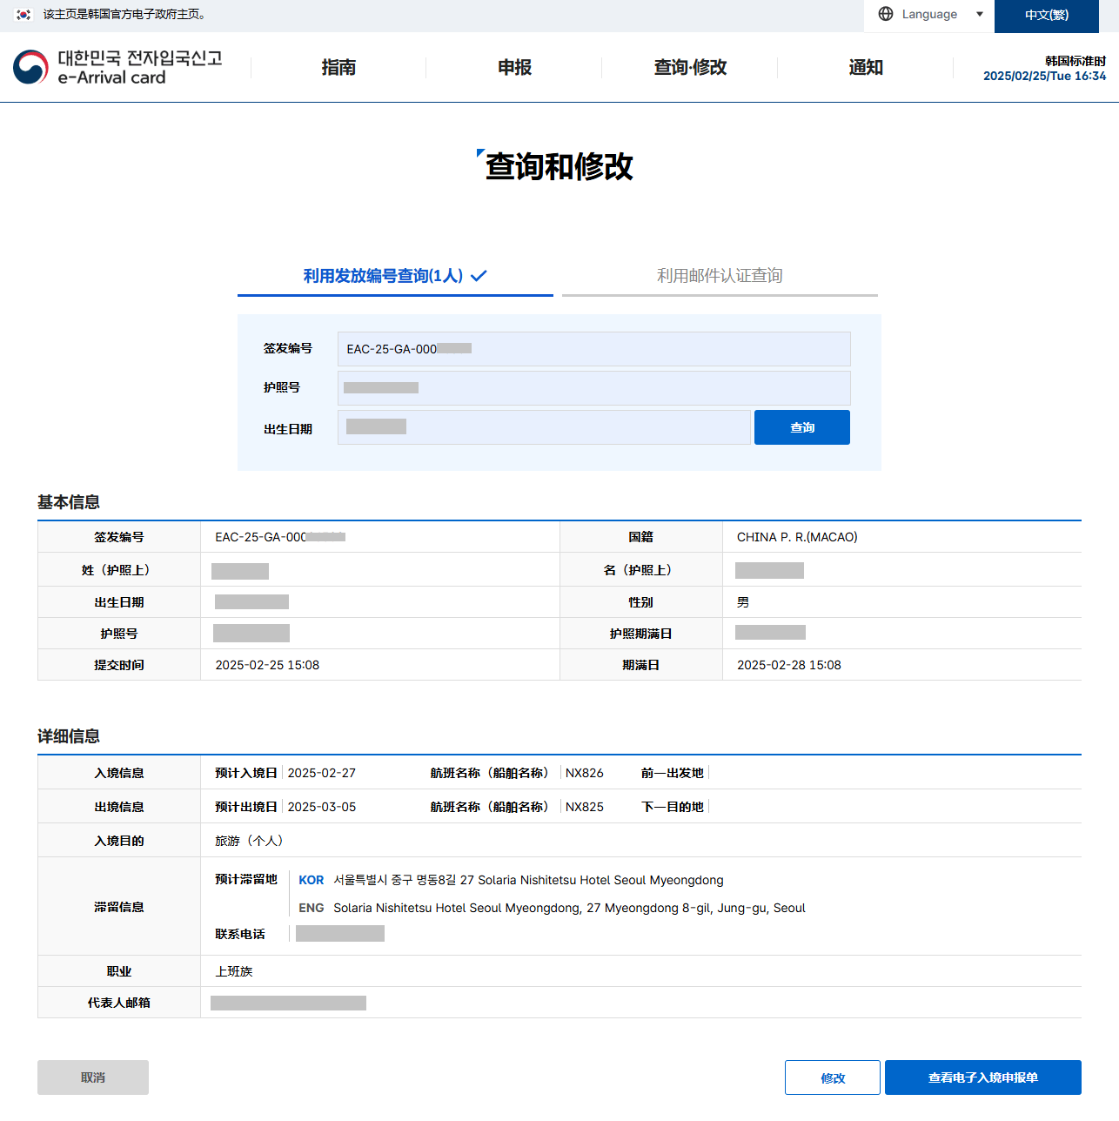Click the 签发编号 value in the 基本信息 table

[280, 537]
